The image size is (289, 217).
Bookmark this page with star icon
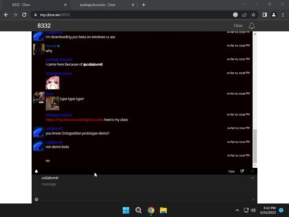tap(253, 15)
